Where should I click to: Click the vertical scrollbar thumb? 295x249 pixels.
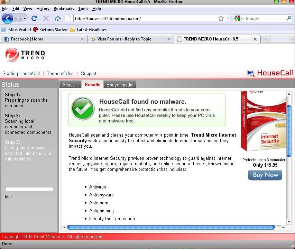[289, 131]
